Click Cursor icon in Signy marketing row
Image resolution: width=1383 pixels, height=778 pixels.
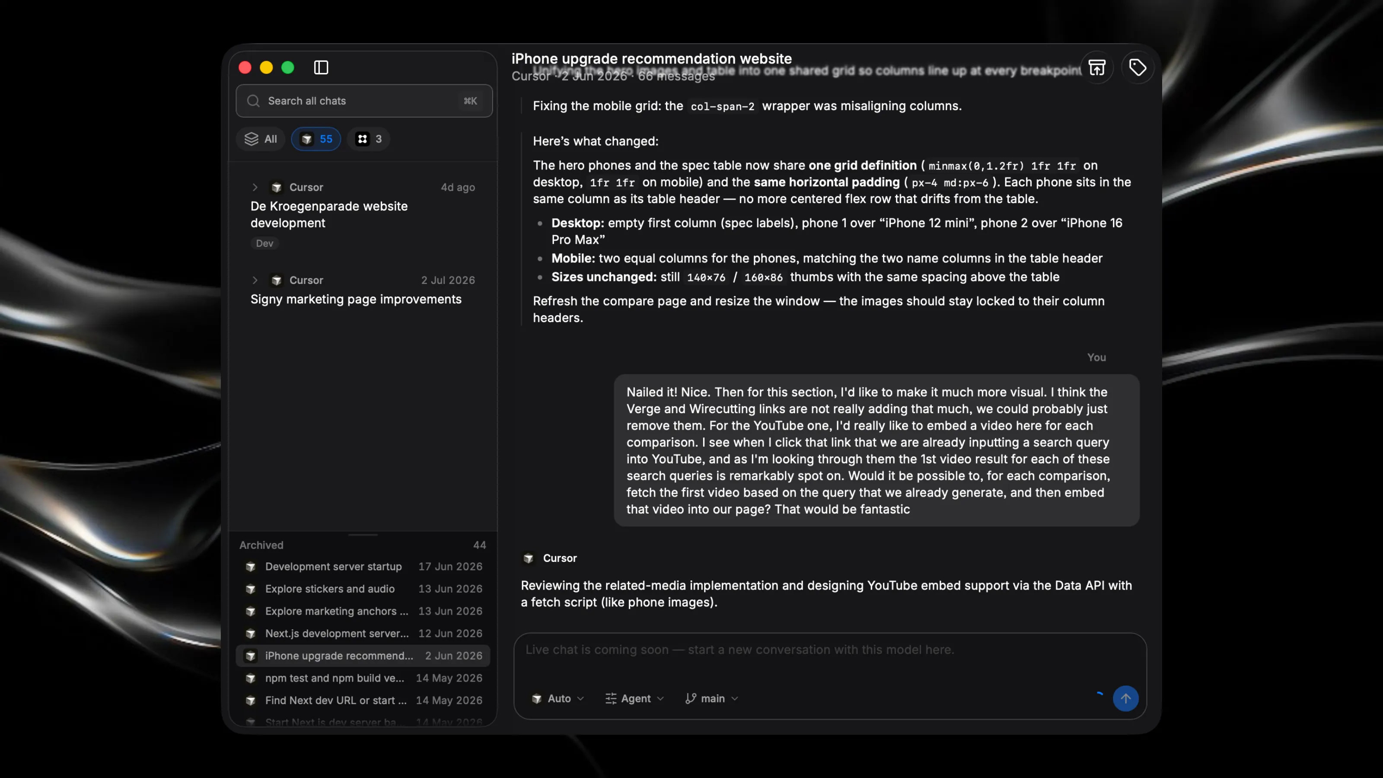(277, 280)
